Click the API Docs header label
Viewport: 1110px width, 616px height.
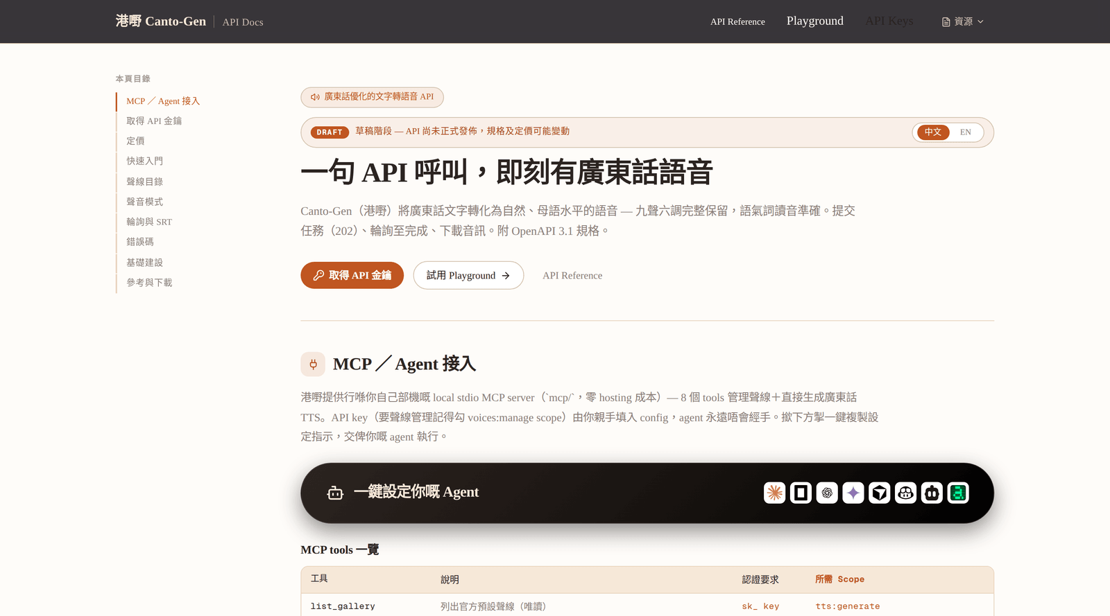coord(243,22)
